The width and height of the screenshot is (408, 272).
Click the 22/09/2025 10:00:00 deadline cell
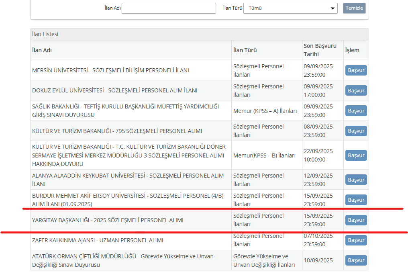[x=322, y=155]
